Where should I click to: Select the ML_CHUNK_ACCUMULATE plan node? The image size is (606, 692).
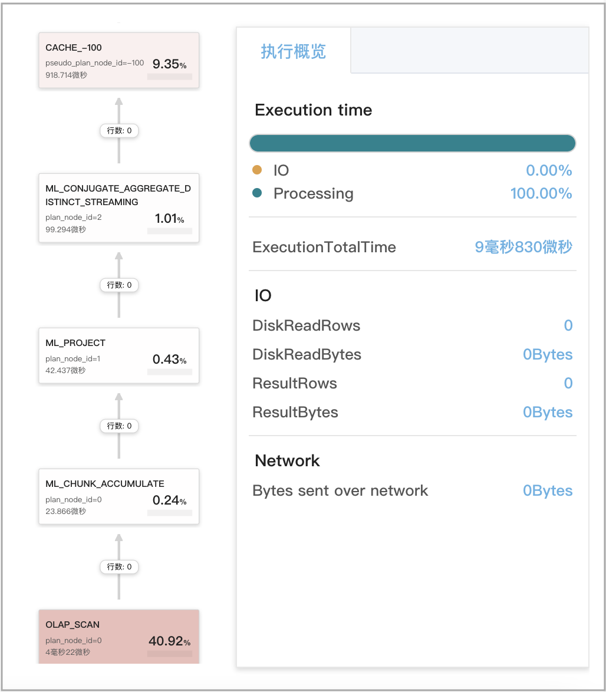coord(118,496)
